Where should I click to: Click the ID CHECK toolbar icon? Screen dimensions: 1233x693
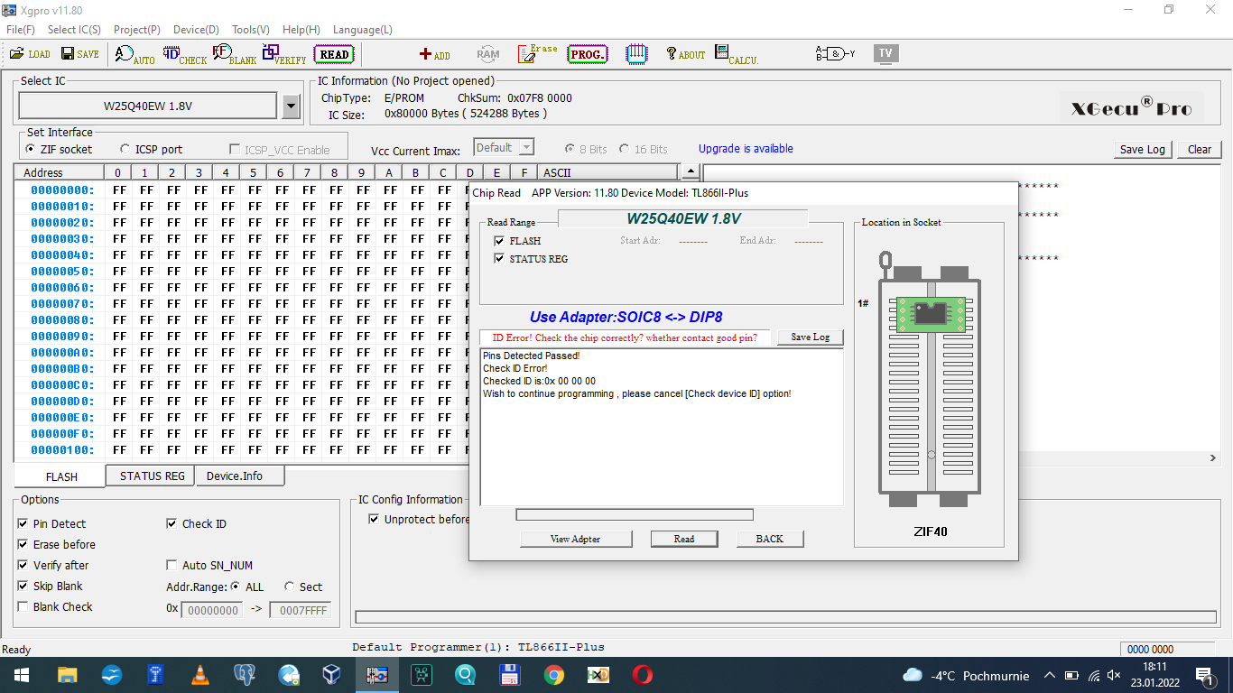tap(185, 55)
